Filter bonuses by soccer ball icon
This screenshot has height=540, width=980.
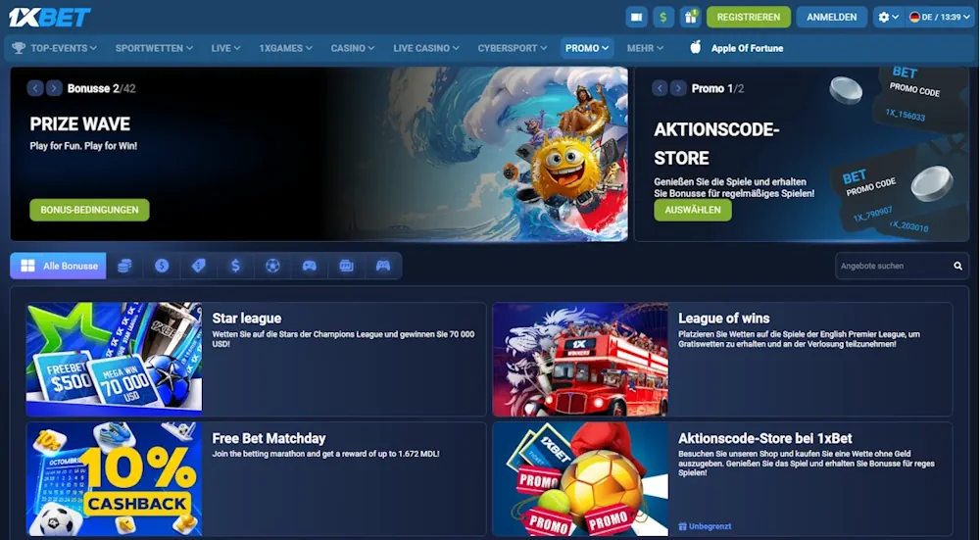pos(272,266)
